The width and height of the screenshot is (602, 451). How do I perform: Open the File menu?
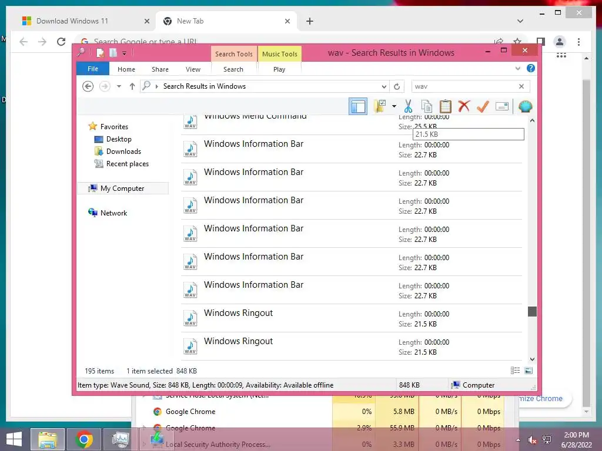tap(93, 69)
